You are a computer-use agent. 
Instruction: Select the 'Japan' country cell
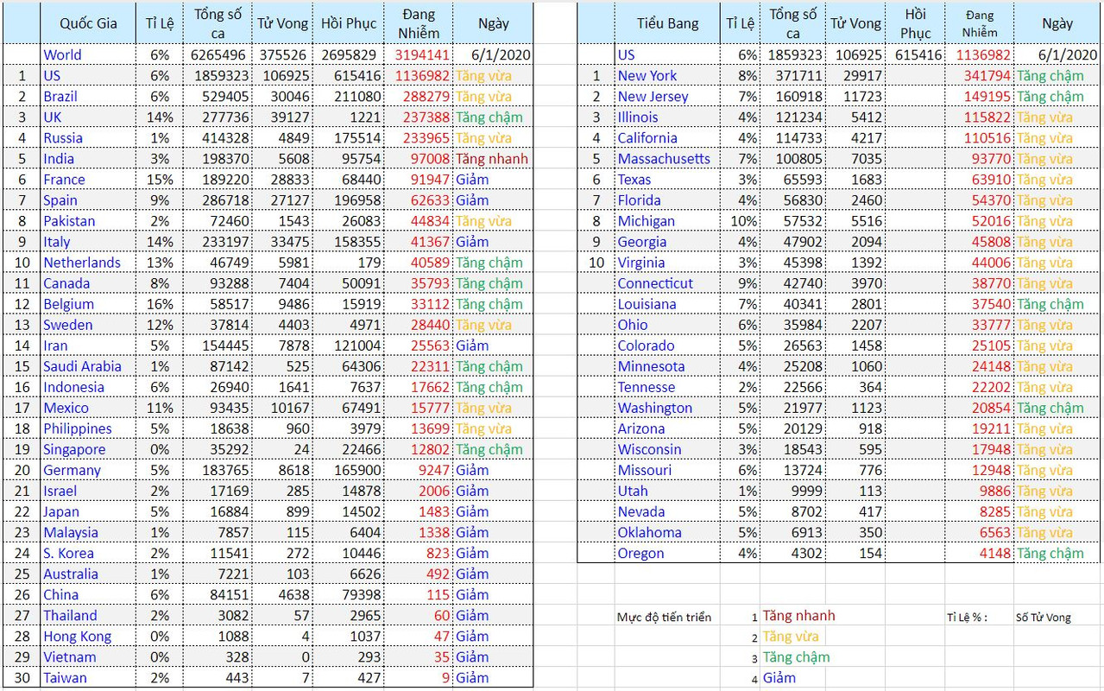click(x=88, y=511)
